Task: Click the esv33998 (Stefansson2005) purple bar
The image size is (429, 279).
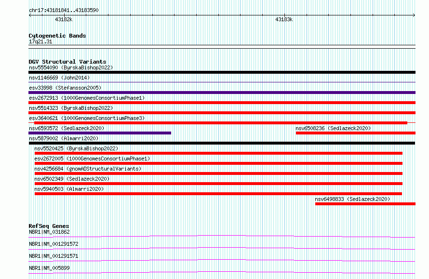Action: click(x=222, y=93)
